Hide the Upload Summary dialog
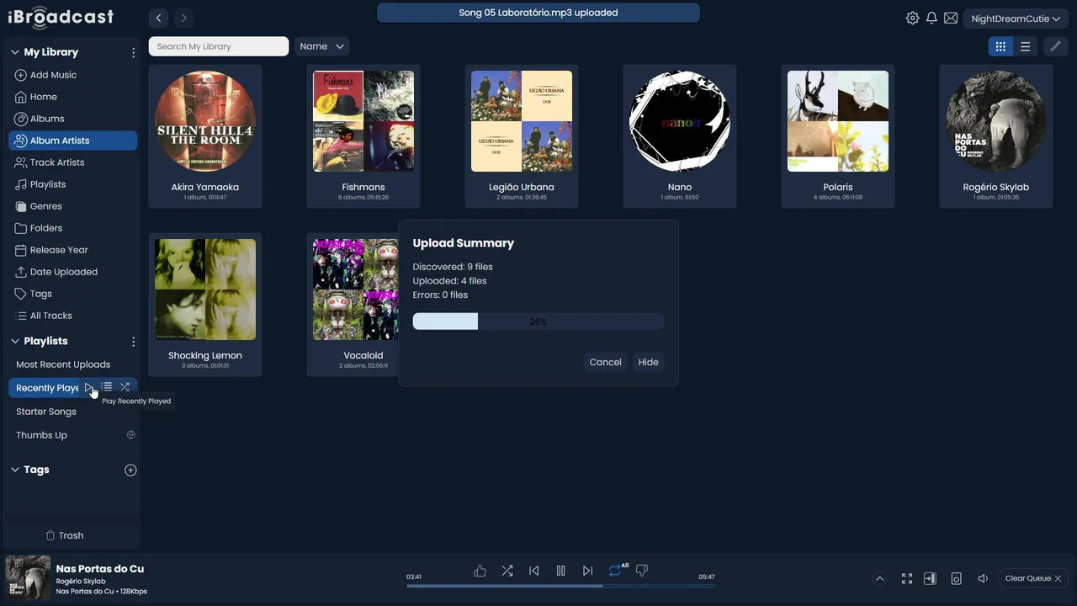This screenshot has width=1077, height=606. [648, 362]
